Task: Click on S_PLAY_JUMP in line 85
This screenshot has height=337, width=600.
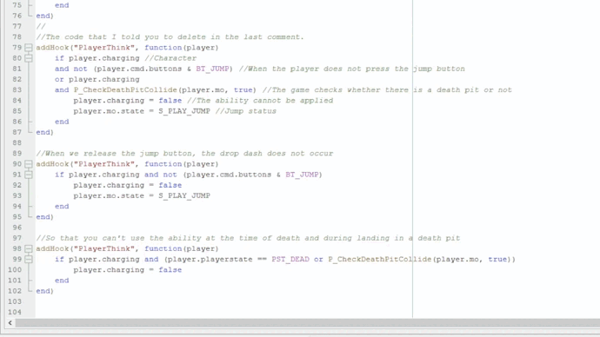Action: point(184,111)
